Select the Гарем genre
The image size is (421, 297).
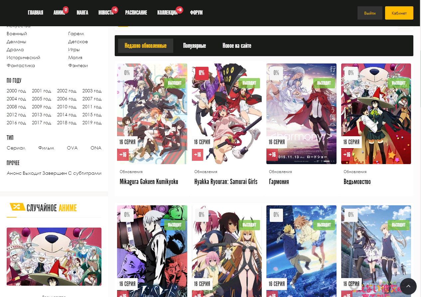76,34
